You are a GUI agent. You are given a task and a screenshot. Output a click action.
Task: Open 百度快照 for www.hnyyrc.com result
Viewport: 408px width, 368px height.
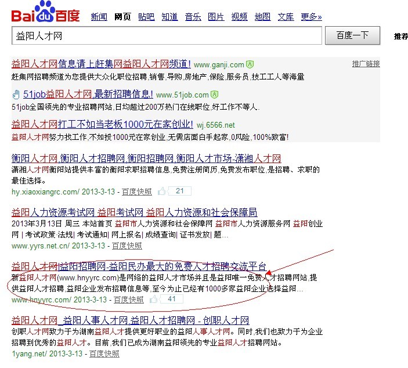pos(129,300)
